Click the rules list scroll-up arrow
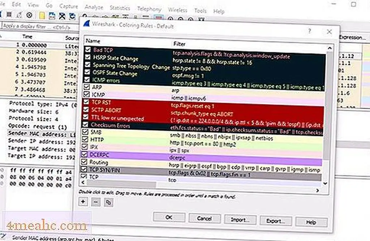This screenshot has width=370, height=241. (330, 48)
